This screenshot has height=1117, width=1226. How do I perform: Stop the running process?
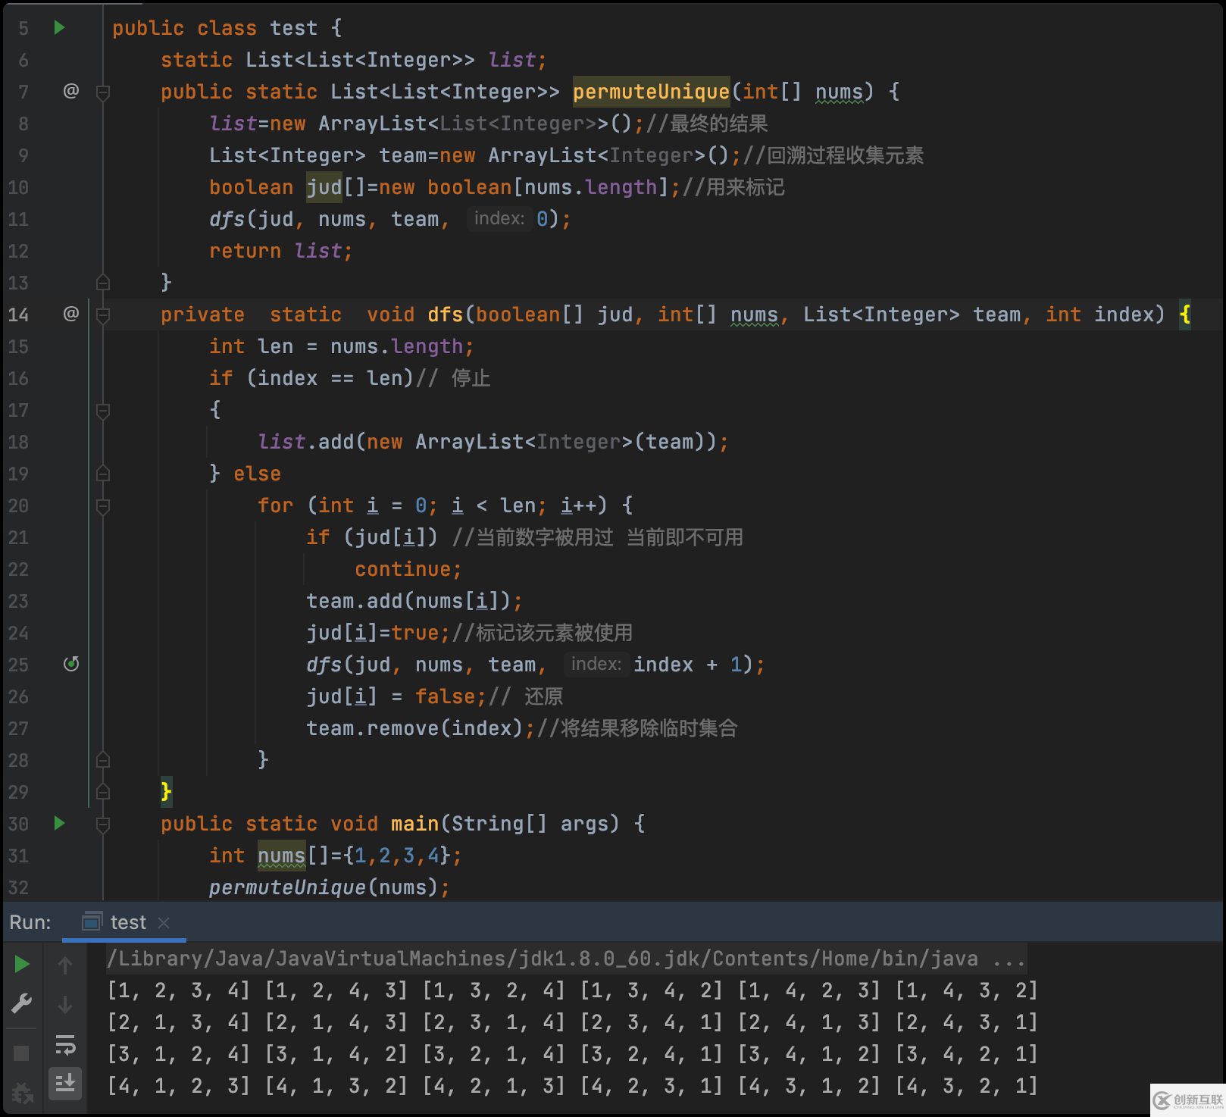(21, 1053)
